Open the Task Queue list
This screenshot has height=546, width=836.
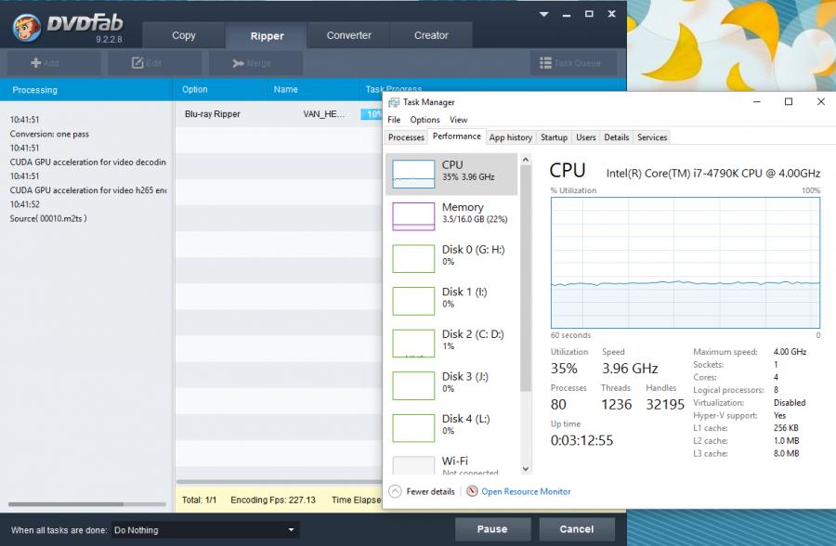[574, 63]
